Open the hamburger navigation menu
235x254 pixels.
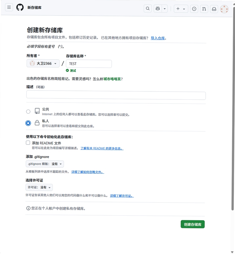click(9, 7)
